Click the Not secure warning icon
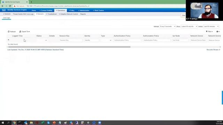Viewport: 223px width, 125px height. click(x=15, y=6)
